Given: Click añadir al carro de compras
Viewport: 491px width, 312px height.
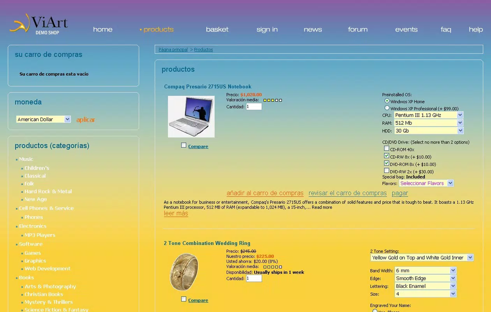Looking at the screenshot, I should [265, 193].
